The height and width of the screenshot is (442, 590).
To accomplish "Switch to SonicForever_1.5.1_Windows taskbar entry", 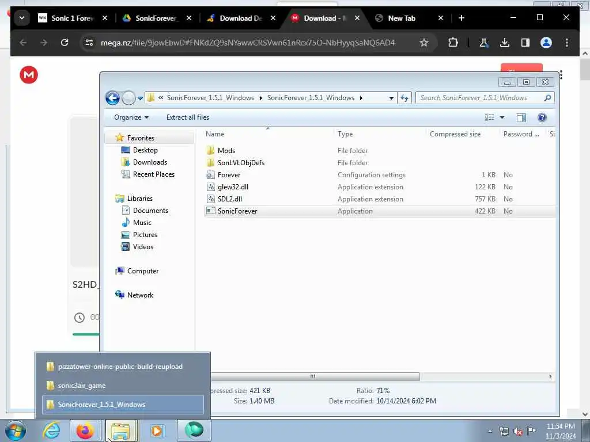I will (x=123, y=405).
